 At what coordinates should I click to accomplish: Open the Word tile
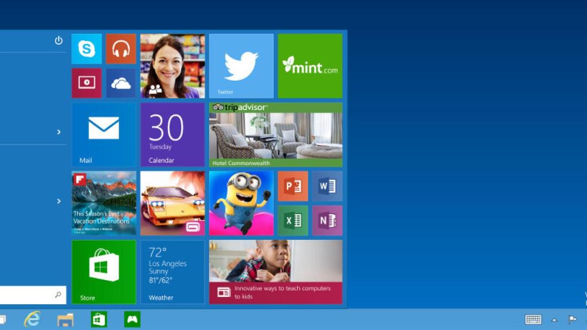(x=328, y=186)
